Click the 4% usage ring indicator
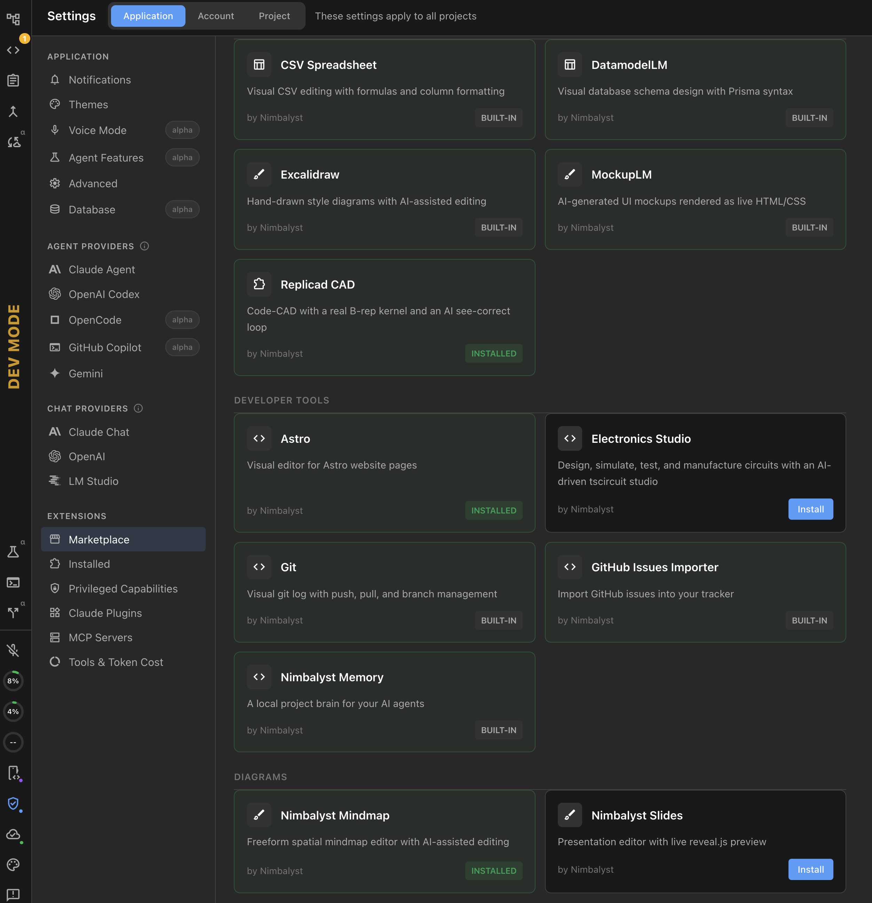Screen dimensions: 872x903 coord(13,711)
